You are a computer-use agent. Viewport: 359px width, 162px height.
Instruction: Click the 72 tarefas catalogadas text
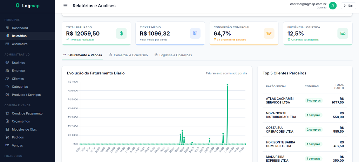305,39
